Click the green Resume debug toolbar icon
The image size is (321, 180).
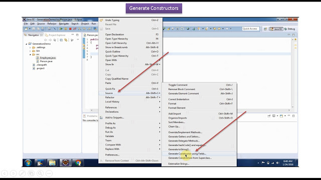click(61, 29)
